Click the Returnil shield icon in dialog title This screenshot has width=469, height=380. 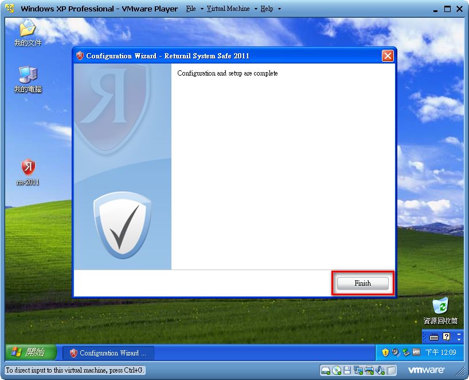click(x=80, y=56)
